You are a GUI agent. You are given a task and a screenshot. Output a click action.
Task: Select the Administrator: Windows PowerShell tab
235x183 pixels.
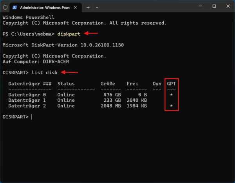pos(46,7)
